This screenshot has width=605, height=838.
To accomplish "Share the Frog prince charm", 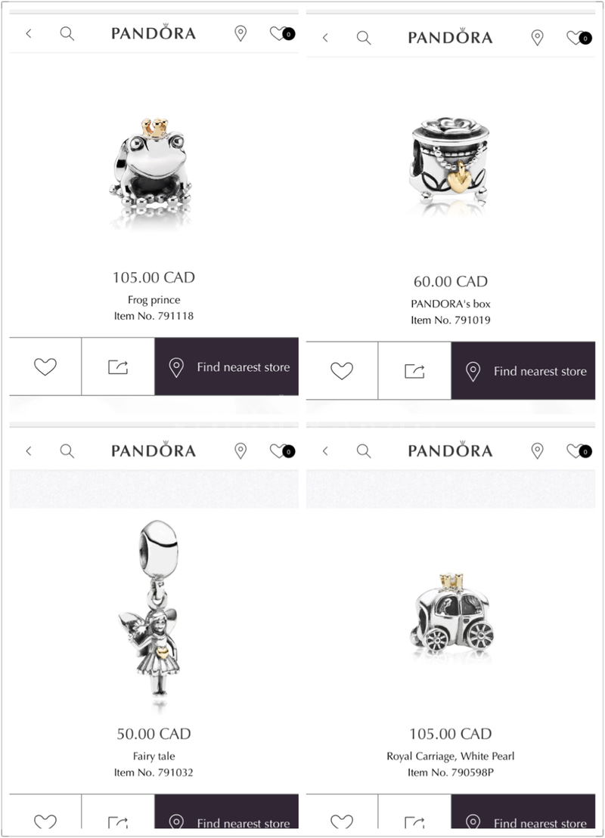I will click(118, 366).
